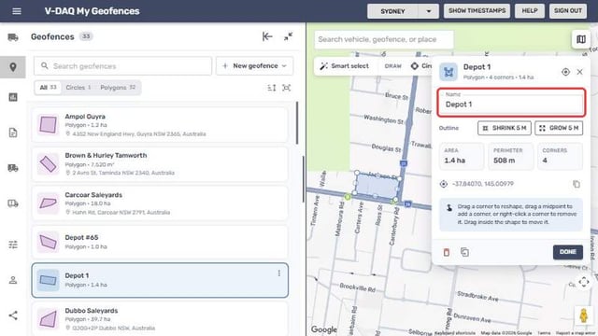This screenshot has width=598, height=336.
Task: Click the sort geofences icon
Action: tap(272, 88)
